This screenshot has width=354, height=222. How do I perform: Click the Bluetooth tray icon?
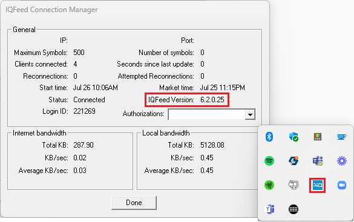pyautogui.click(x=269, y=137)
